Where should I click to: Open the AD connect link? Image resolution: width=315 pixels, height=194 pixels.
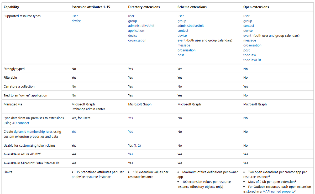pos(20,123)
